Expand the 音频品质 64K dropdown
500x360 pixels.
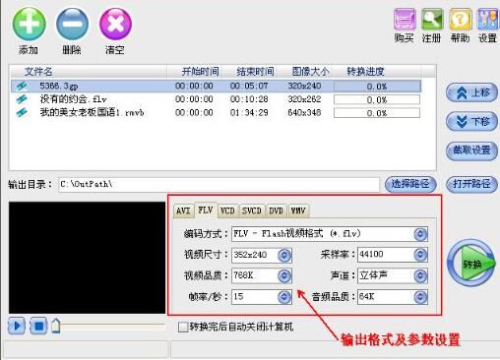[x=420, y=297]
